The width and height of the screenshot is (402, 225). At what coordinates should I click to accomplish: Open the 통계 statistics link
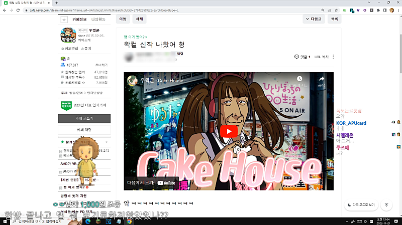tap(86, 49)
